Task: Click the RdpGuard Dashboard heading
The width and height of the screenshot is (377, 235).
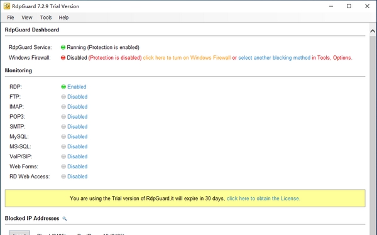Action: coord(32,30)
